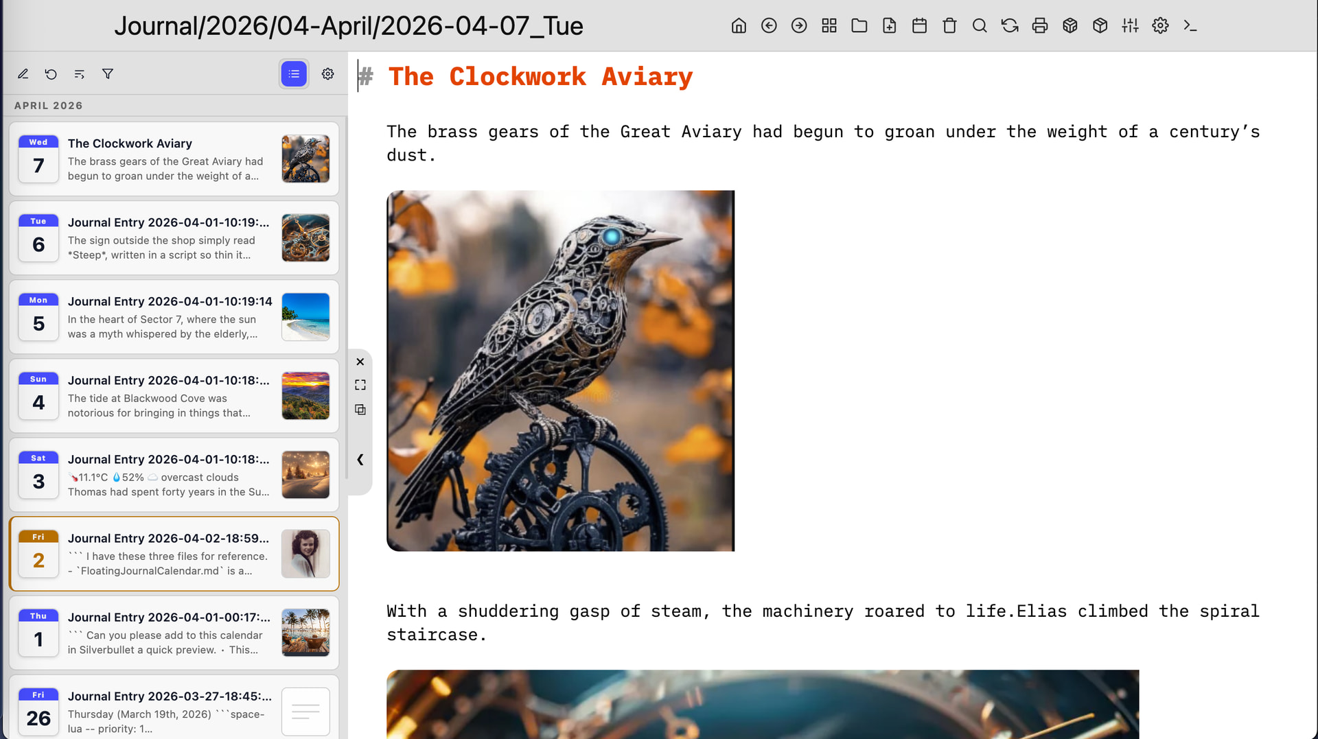Collapse the sidebar with the chevron arrow
Image resolution: width=1318 pixels, height=739 pixels.
[360, 460]
